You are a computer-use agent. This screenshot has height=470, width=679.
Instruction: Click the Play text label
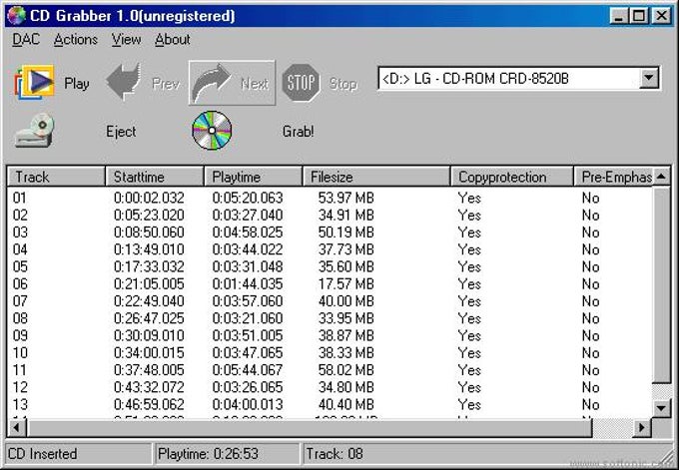point(77,83)
